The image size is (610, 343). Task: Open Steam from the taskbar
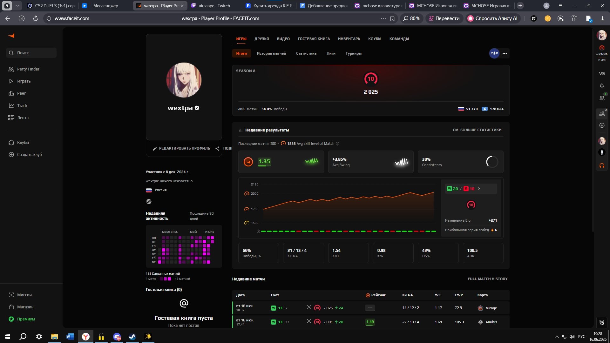point(132,337)
